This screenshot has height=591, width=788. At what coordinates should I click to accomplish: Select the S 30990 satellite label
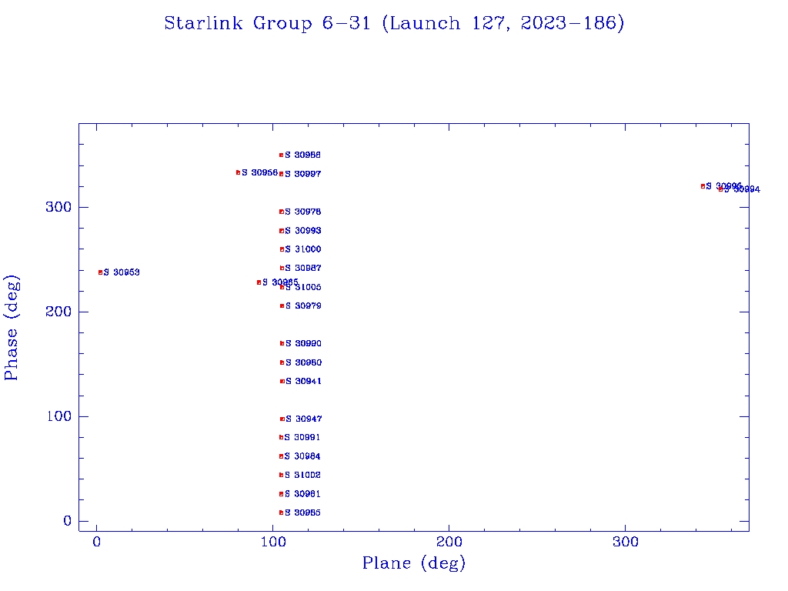point(303,344)
